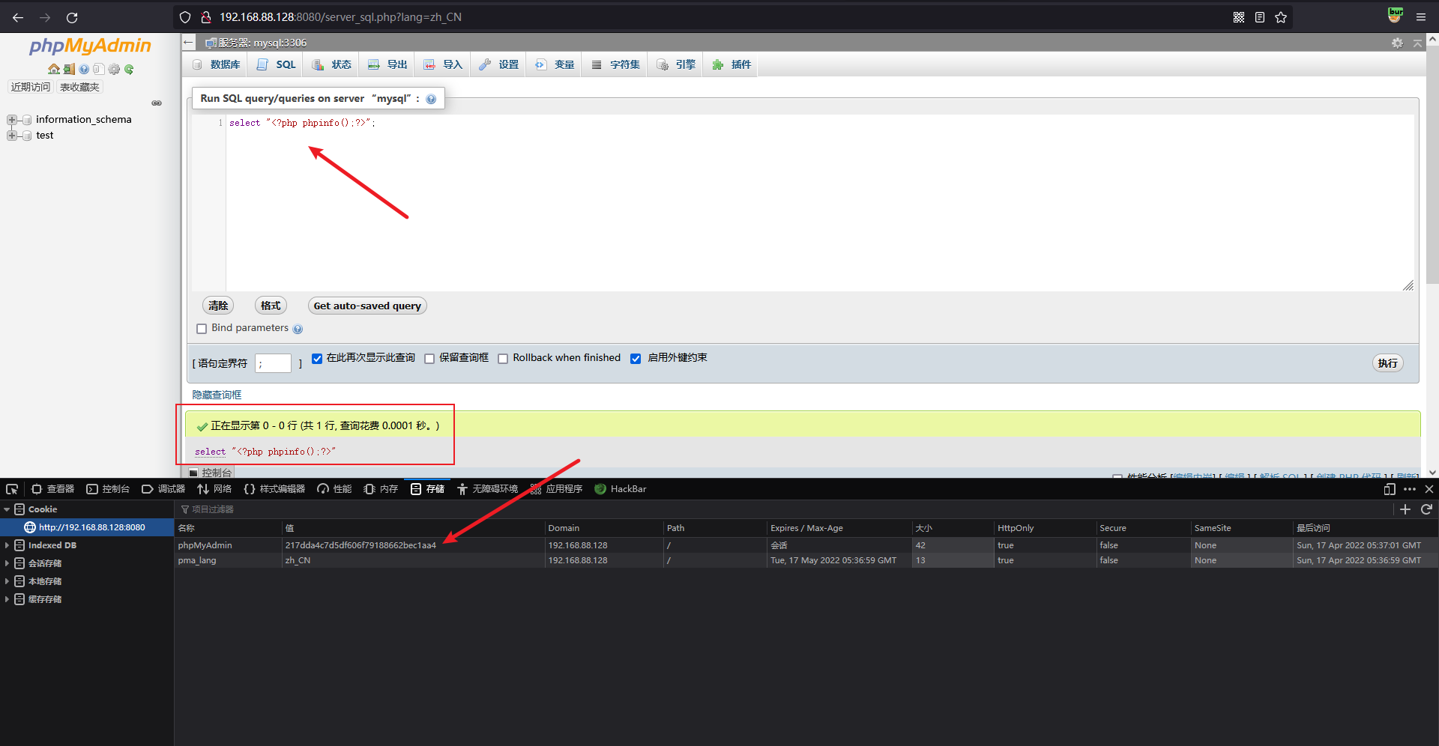
Task: Click into the cookie filter field
Action: pos(783,509)
